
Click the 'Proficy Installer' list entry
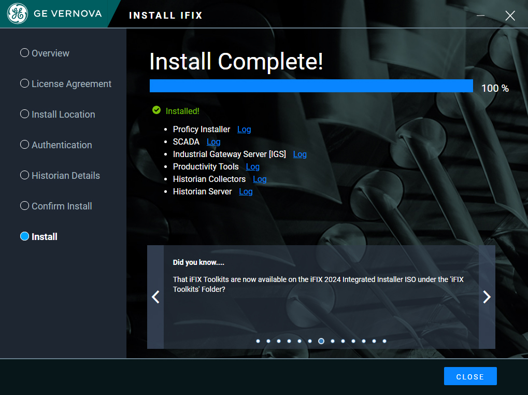click(x=202, y=129)
